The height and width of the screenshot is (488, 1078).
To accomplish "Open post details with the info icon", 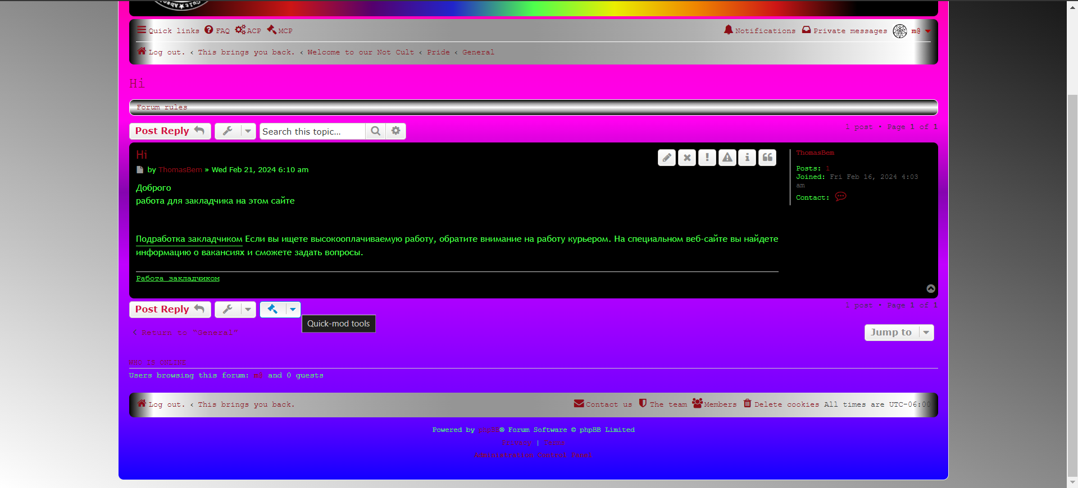I will click(x=747, y=158).
